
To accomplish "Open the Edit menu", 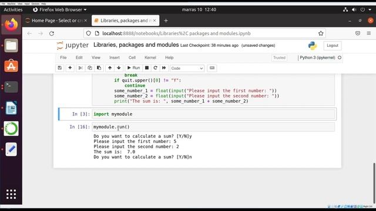I will click(79, 57).
